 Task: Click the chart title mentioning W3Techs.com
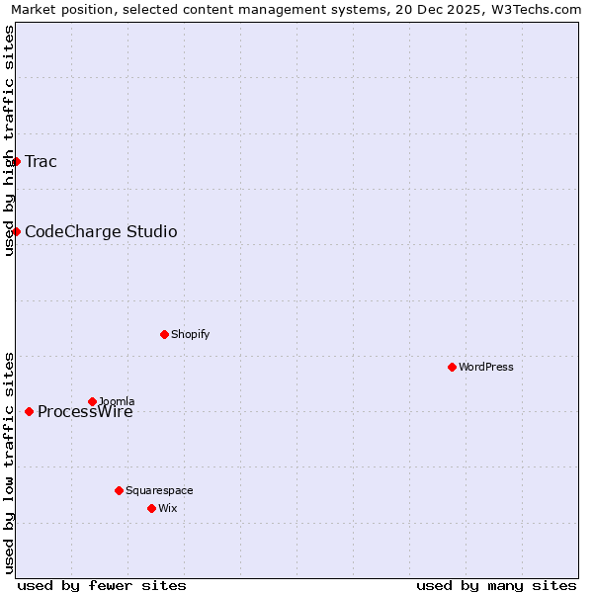pyautogui.click(x=296, y=9)
